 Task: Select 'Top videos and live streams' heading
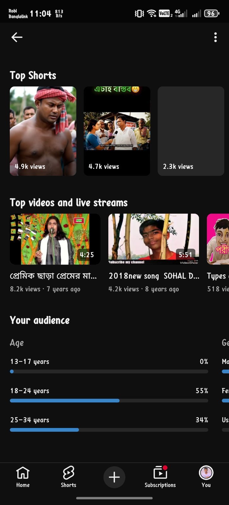point(69,203)
